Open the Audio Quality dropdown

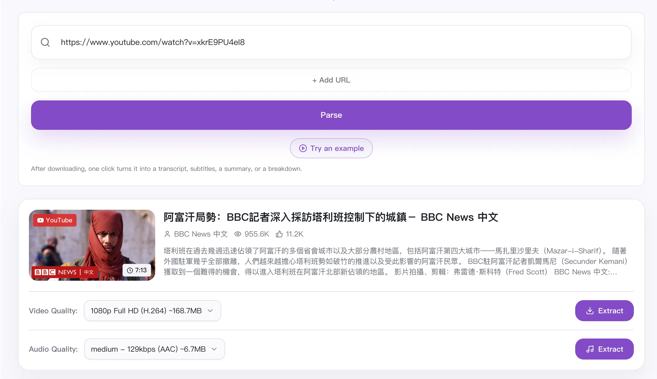[154, 349]
